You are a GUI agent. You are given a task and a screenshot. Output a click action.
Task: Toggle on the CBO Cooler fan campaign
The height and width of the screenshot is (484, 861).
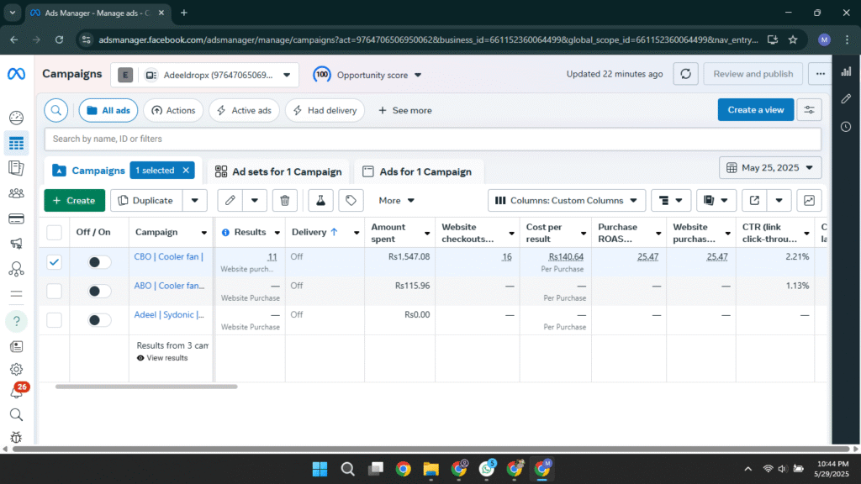(99, 262)
